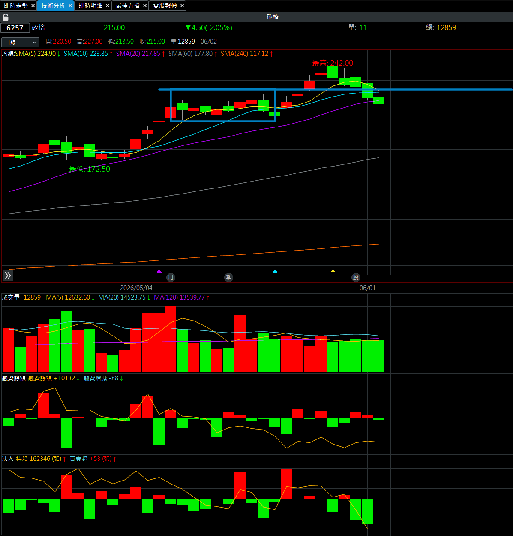Screen dimensions: 513x536
Task: Click the purple triangle marker on the time axis
Action: 159,271
